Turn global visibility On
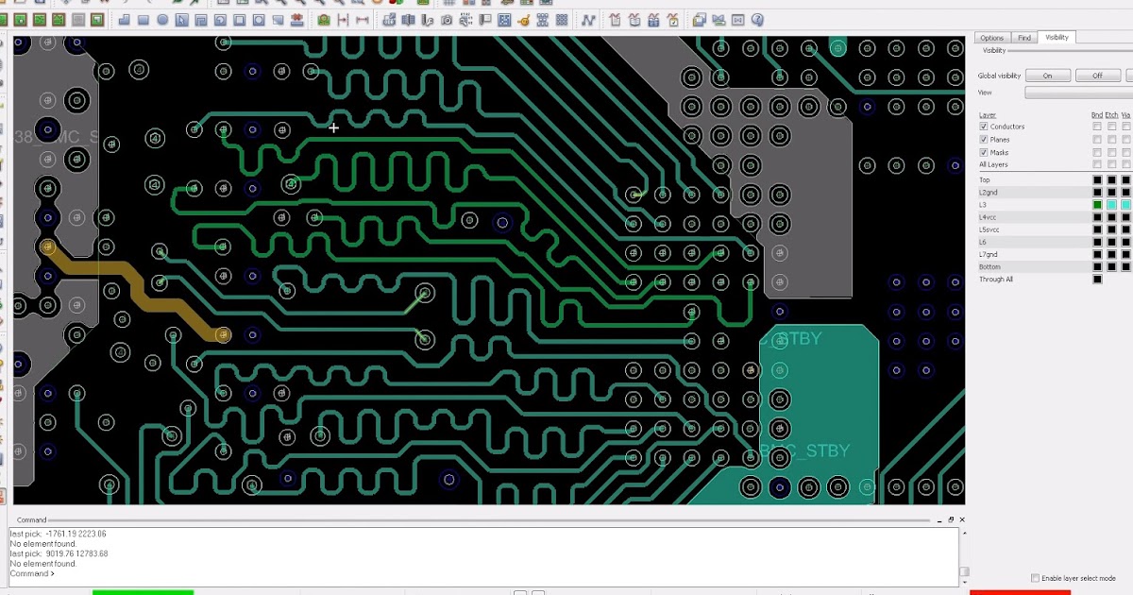 1047,75
